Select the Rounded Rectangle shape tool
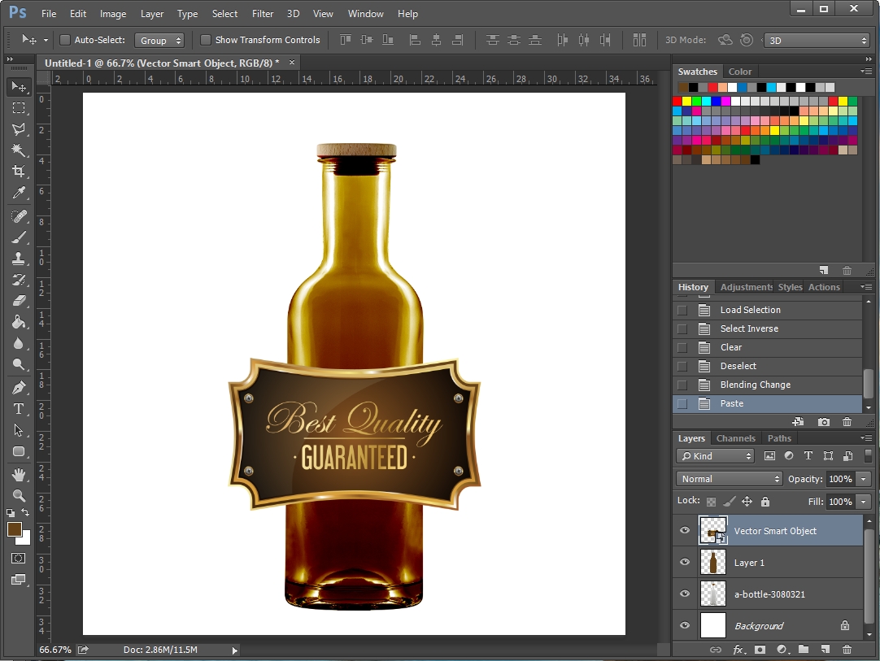 [x=19, y=451]
